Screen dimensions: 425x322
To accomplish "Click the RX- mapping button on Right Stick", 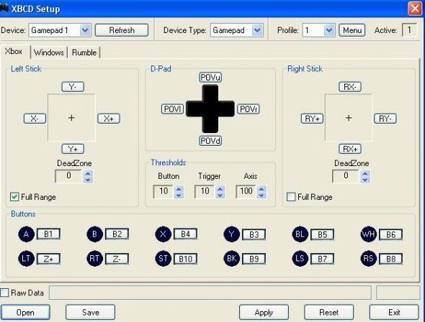I will coord(350,87).
